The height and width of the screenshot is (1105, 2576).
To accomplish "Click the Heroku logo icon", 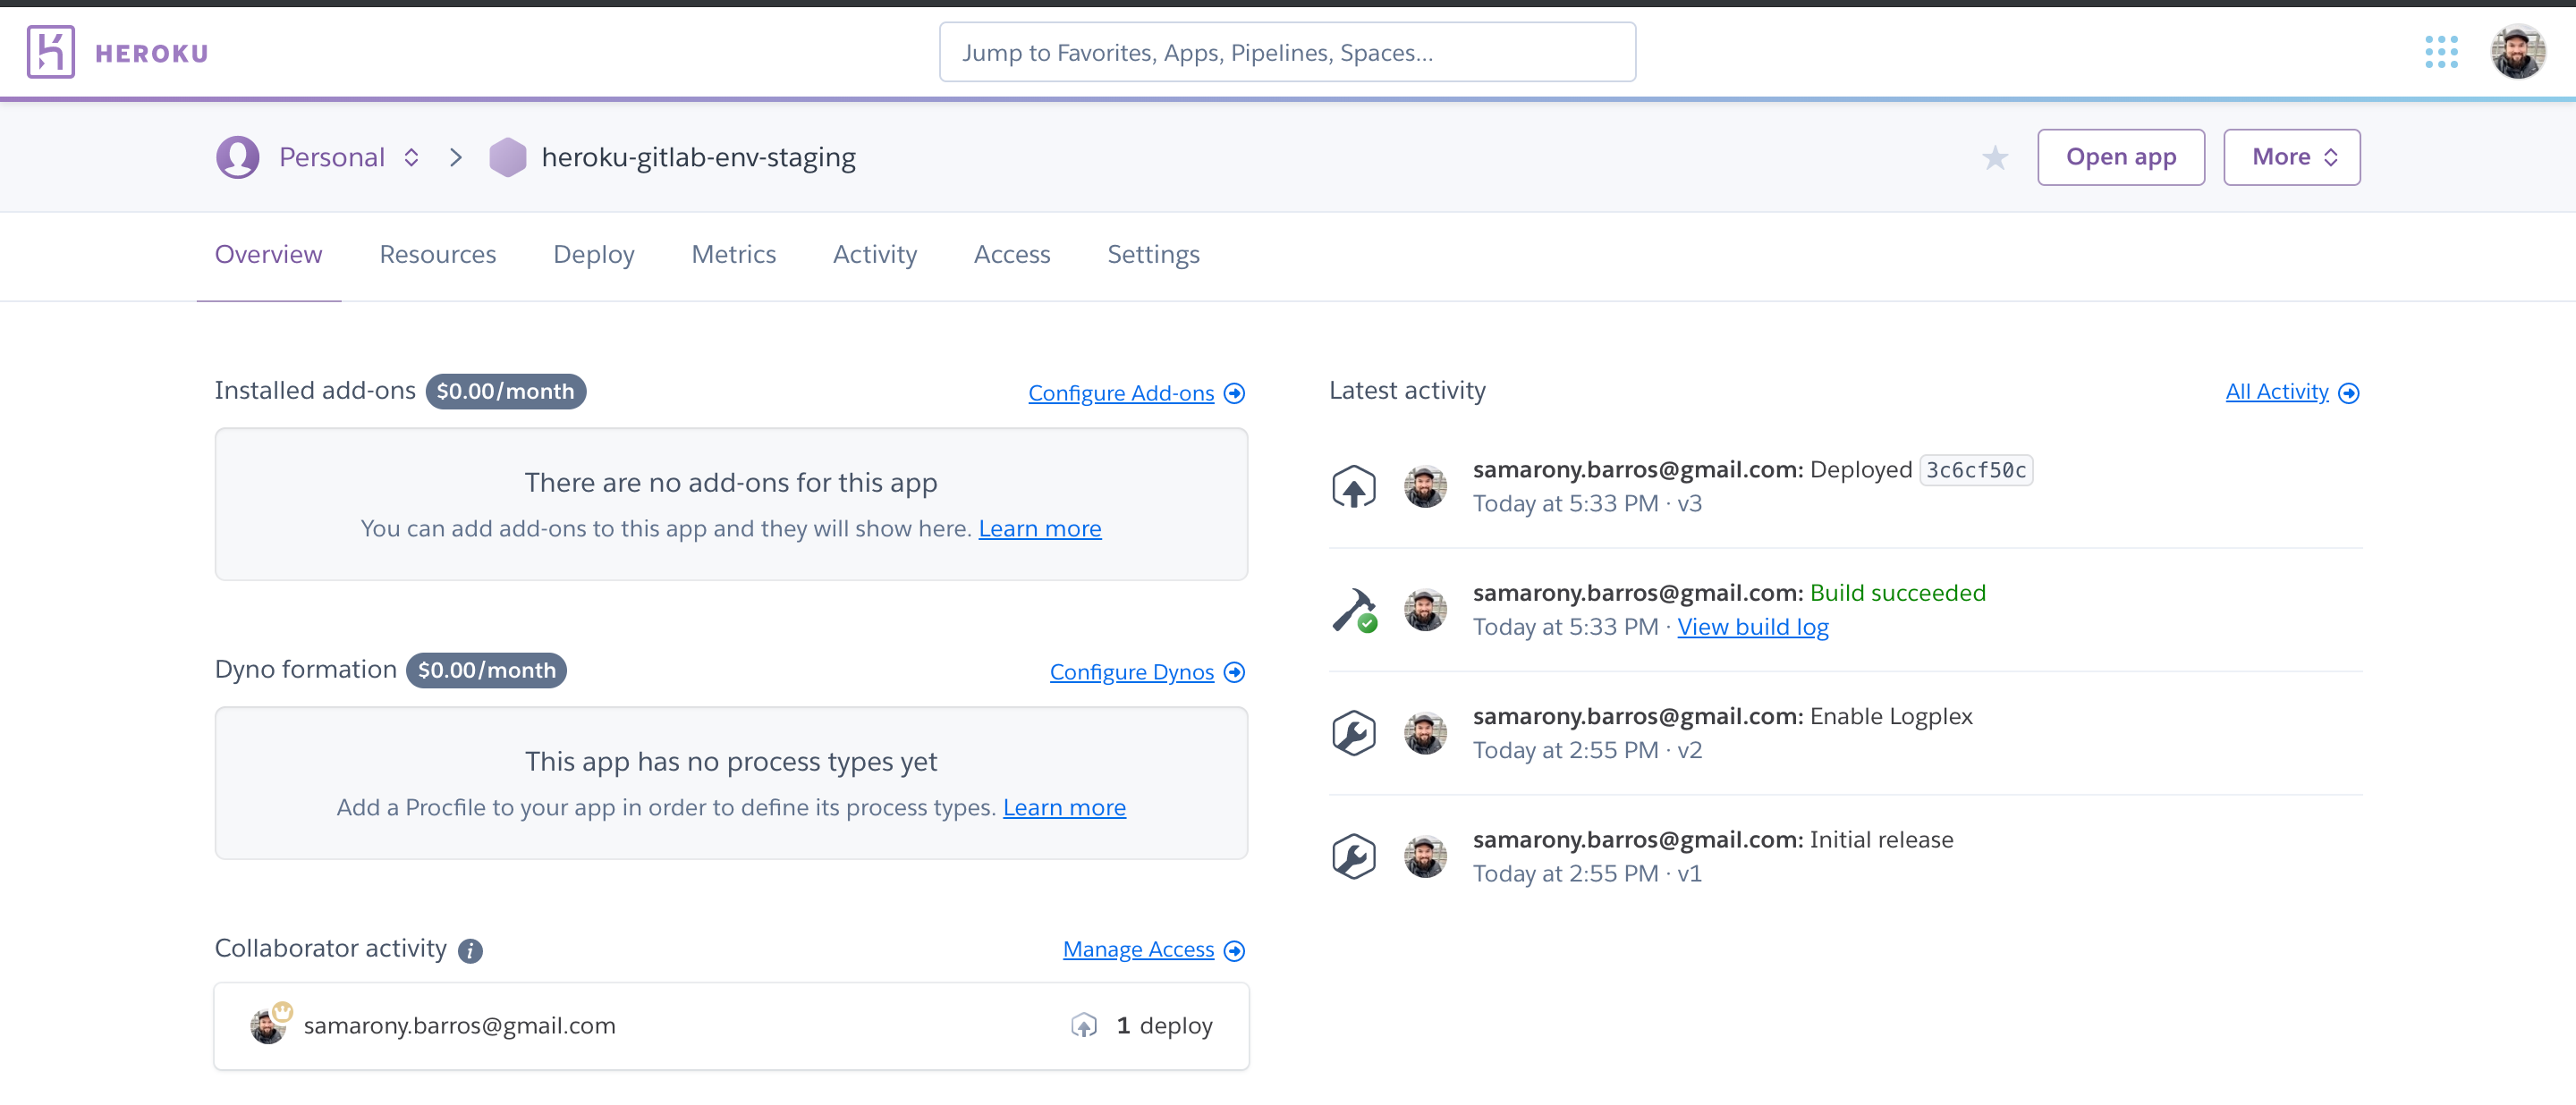I will (50, 52).
